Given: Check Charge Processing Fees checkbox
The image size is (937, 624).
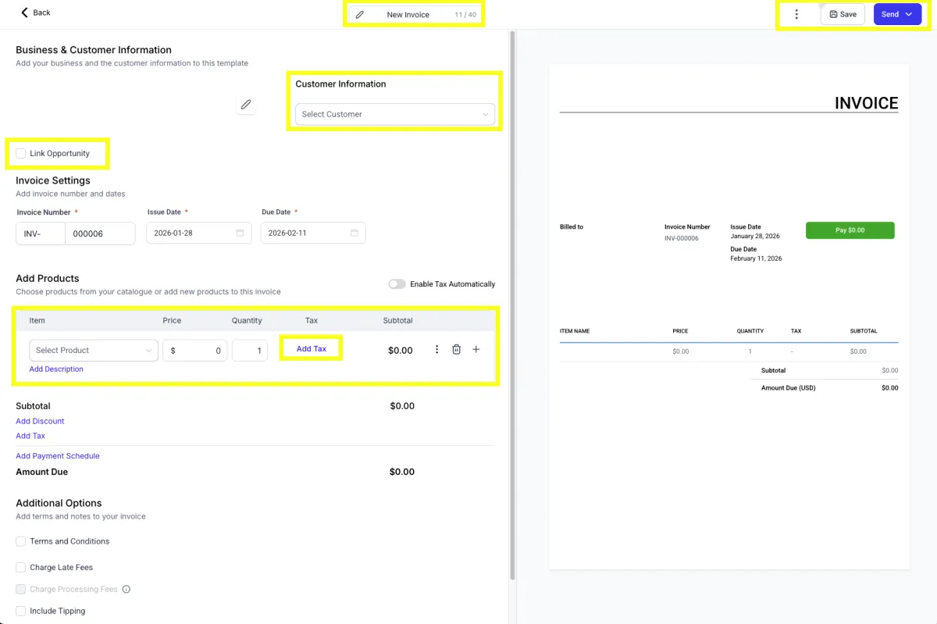Looking at the screenshot, I should click(21, 590).
